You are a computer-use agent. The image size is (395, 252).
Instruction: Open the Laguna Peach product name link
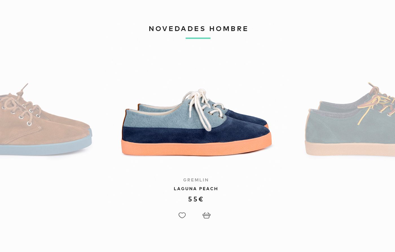tap(196, 189)
